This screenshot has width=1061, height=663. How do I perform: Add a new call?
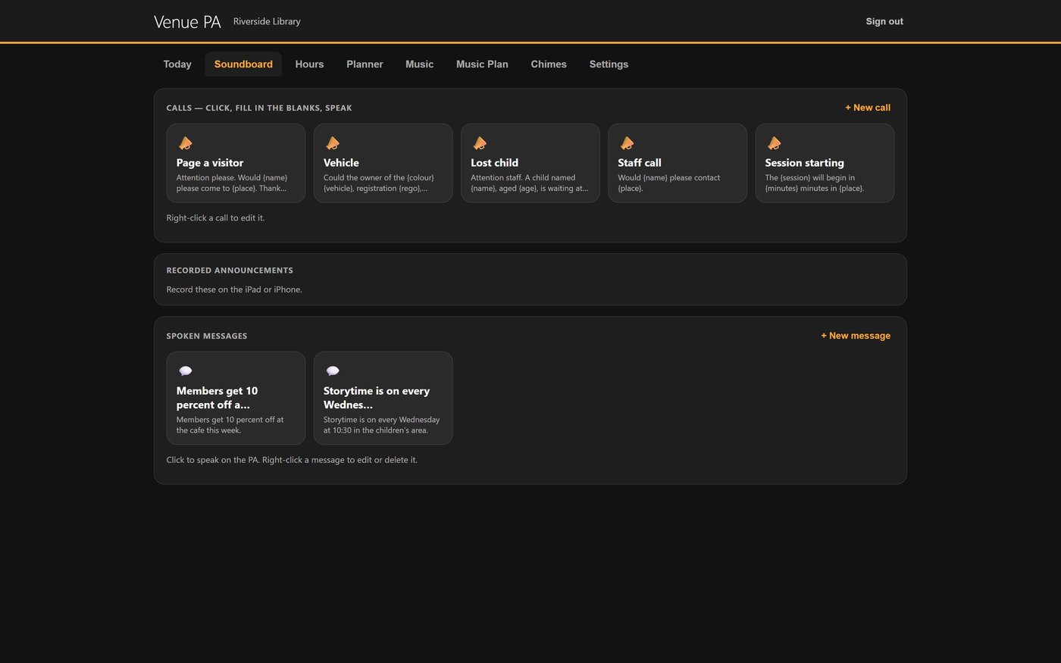(x=868, y=108)
